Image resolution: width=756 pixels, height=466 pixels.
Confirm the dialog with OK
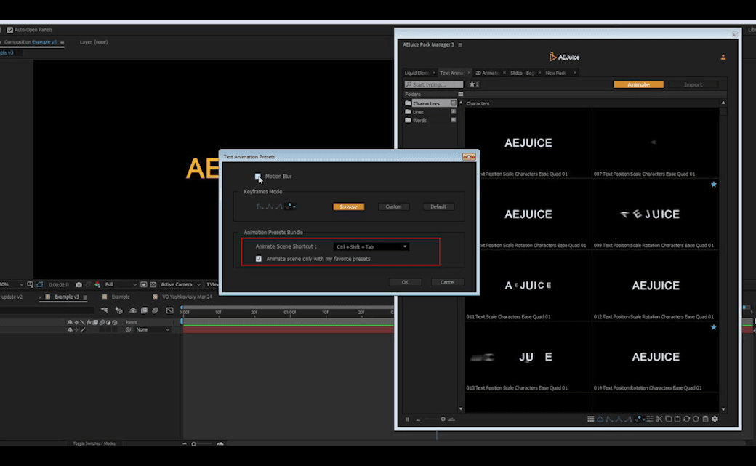point(405,282)
